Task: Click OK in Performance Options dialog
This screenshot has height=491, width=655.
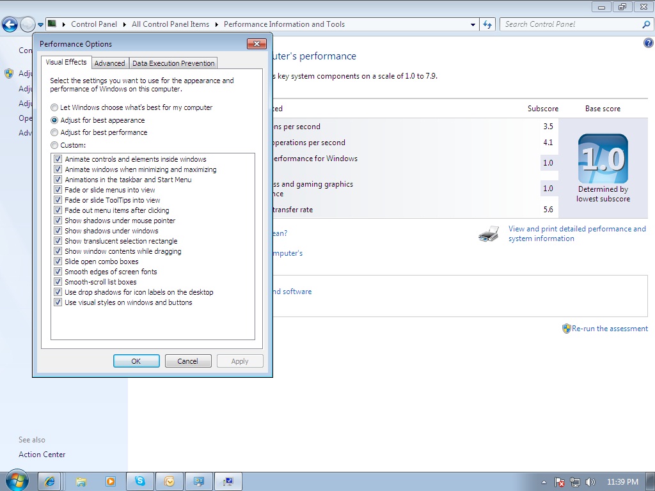Action: coord(136,361)
